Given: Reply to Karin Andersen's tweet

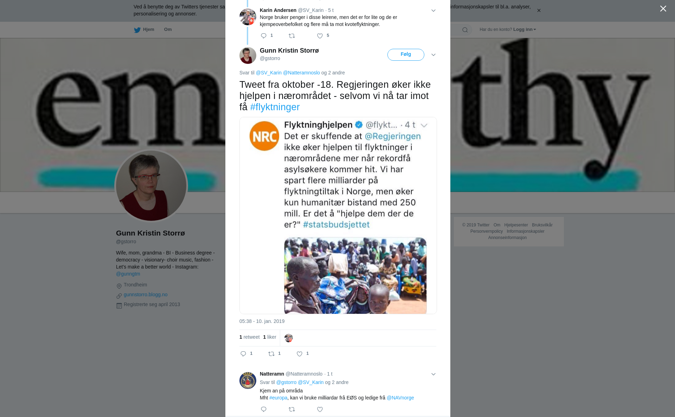Looking at the screenshot, I should tap(264, 36).
